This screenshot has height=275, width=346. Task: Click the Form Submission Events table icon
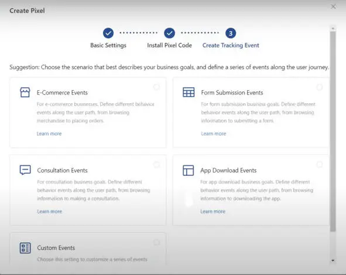pyautogui.click(x=189, y=92)
